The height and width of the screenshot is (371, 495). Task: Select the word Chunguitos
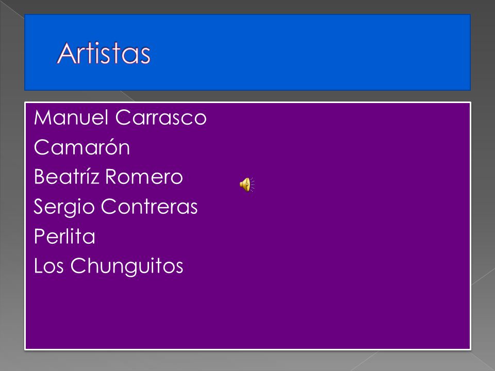(x=127, y=266)
